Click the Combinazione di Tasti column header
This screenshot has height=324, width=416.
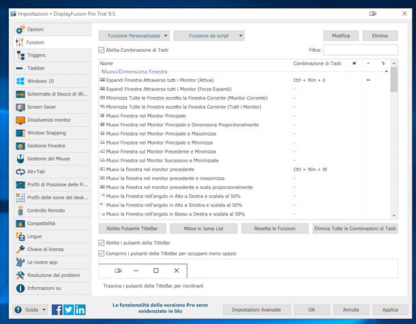click(317, 63)
